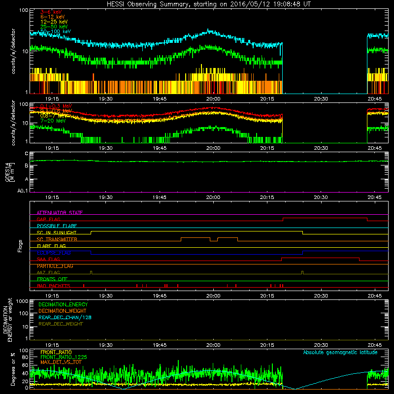Click the 20:45 tick label under decimation panel

[x=375, y=345]
